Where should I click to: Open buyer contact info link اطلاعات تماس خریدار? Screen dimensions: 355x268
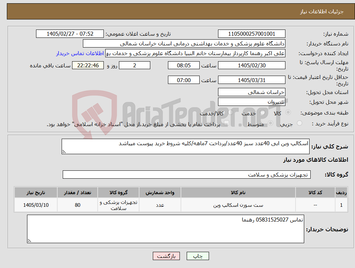(80, 53)
